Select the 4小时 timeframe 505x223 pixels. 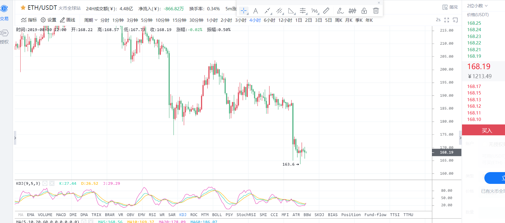pyautogui.click(x=255, y=20)
